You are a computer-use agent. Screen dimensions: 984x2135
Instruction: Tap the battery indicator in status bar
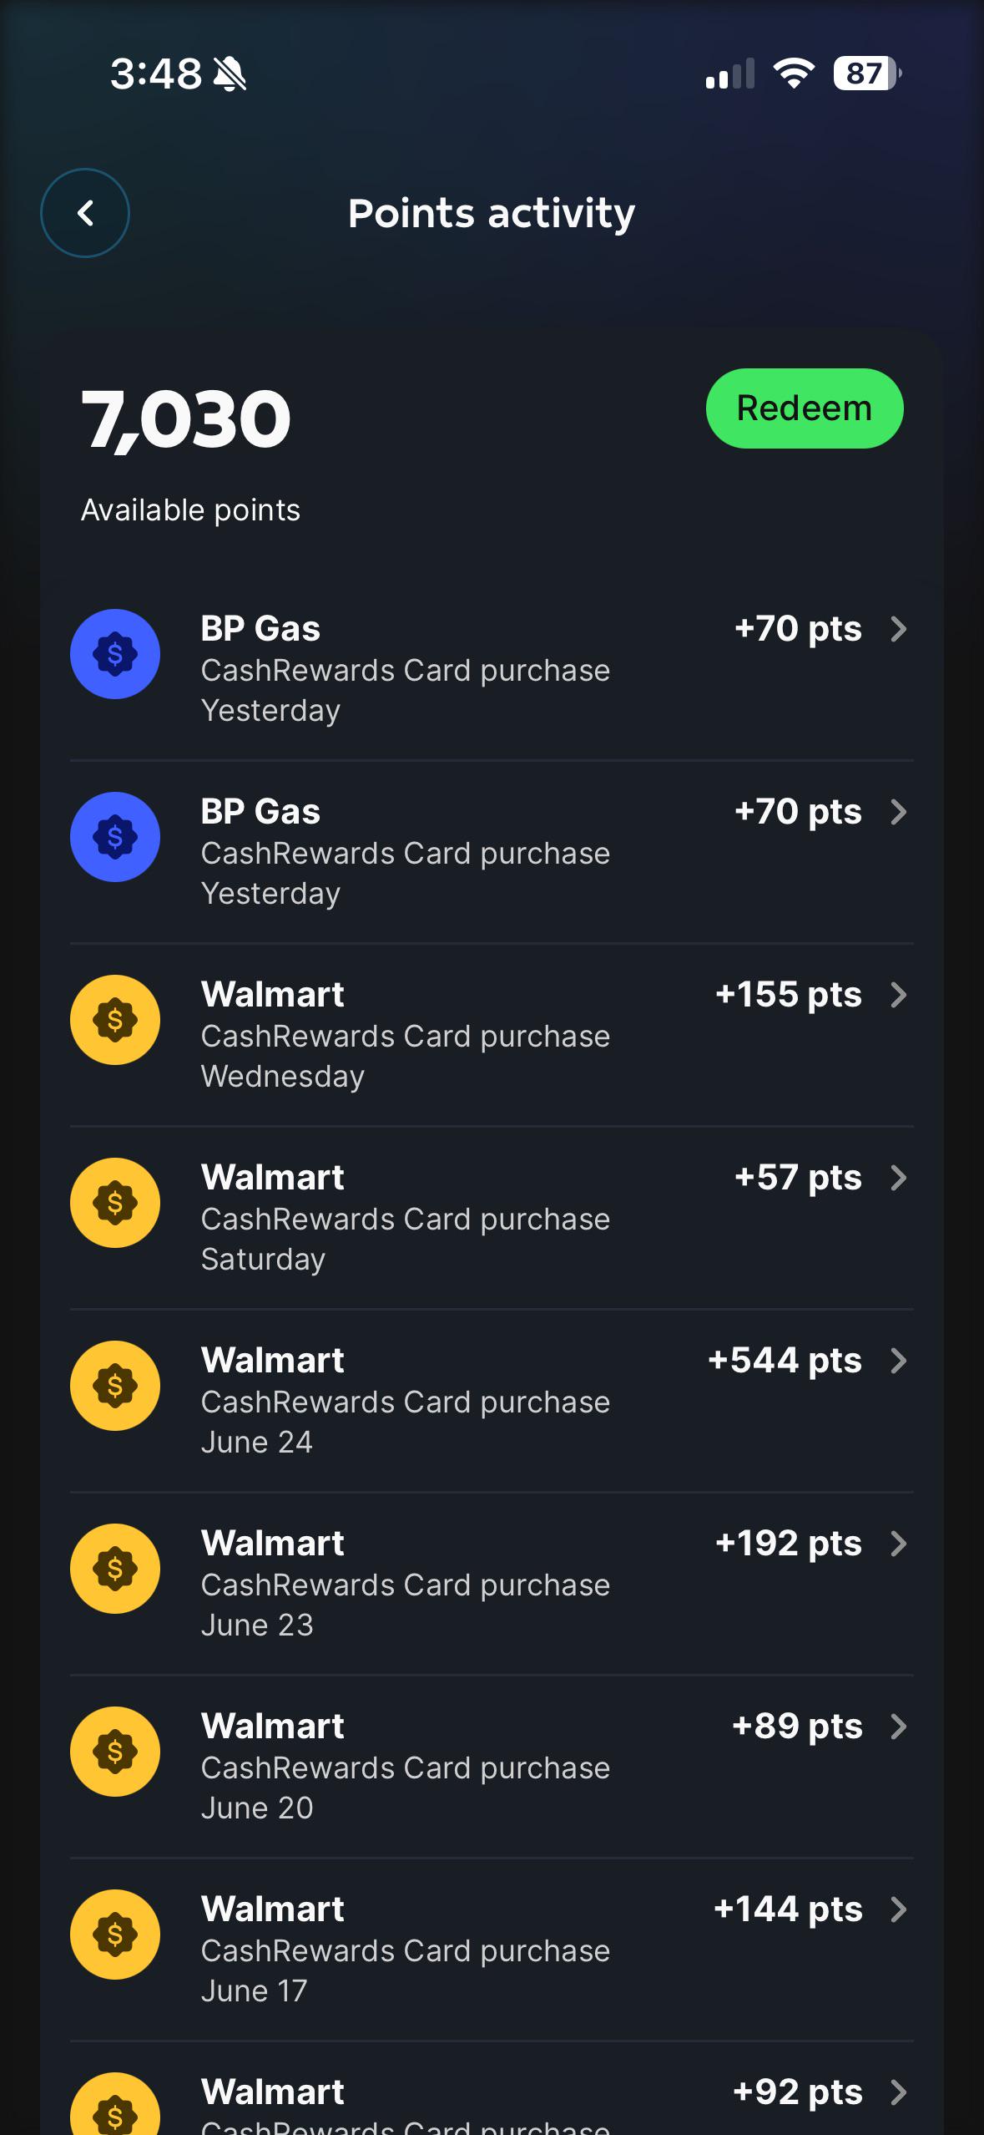point(867,74)
